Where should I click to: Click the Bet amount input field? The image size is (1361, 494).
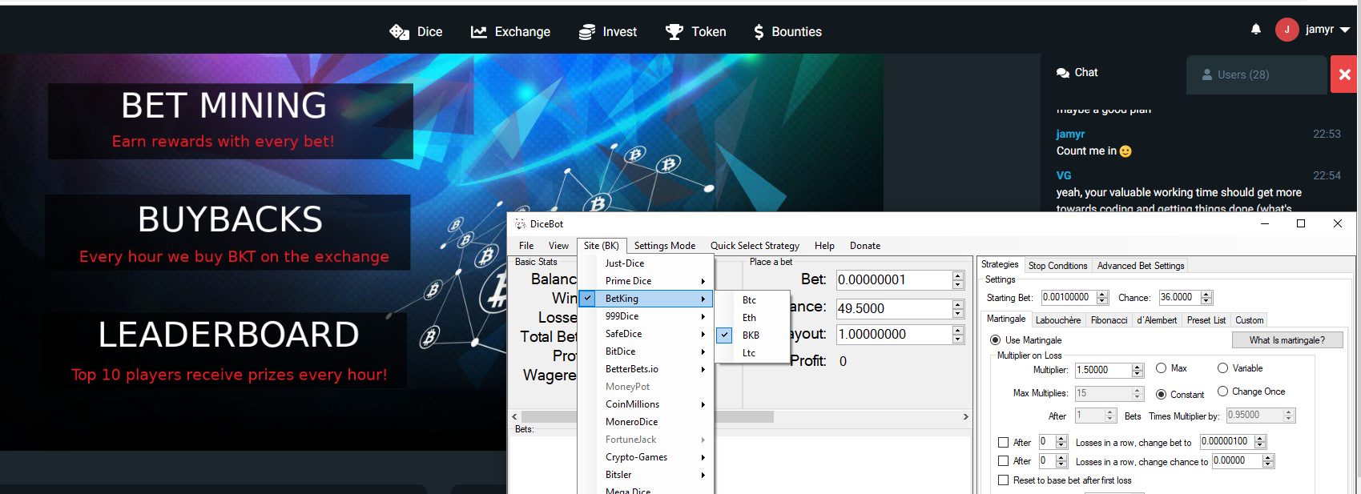tap(894, 279)
